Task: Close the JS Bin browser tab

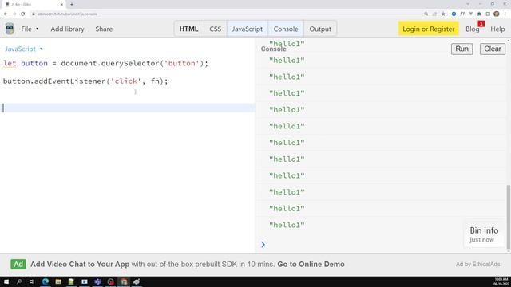Action: point(61,5)
